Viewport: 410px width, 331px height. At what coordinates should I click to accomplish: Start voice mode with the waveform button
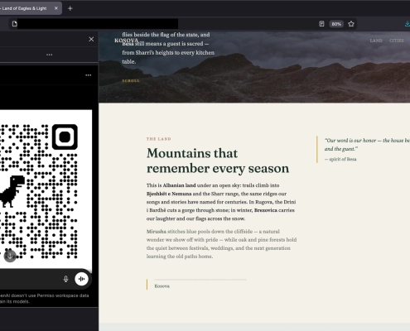(x=81, y=279)
